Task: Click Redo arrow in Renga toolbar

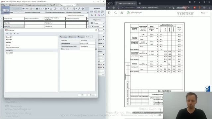Action: (x=27, y=9)
